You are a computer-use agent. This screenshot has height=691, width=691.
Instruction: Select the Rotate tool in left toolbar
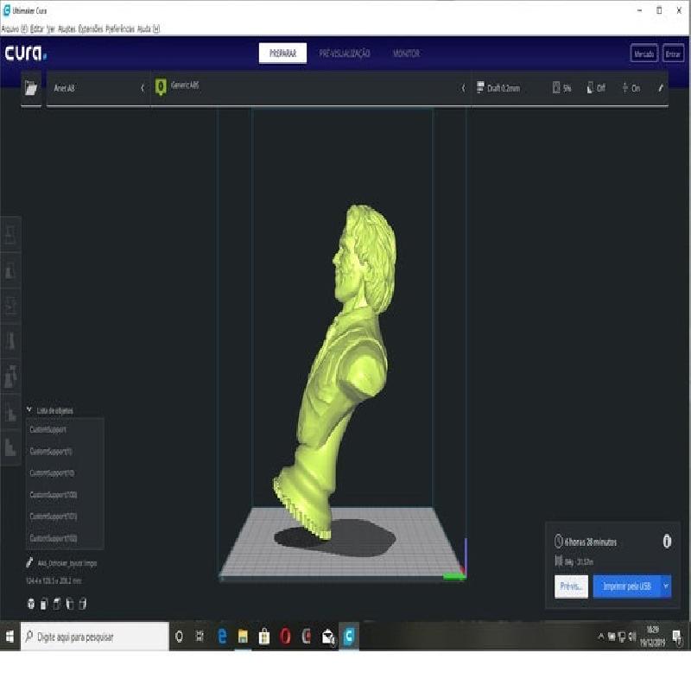point(10,306)
